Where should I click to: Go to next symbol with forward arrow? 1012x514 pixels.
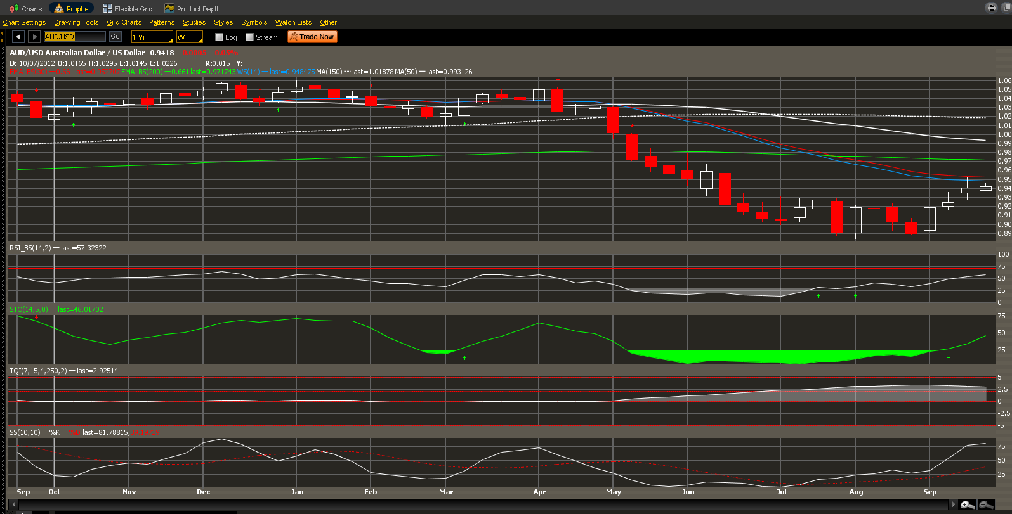pos(35,37)
